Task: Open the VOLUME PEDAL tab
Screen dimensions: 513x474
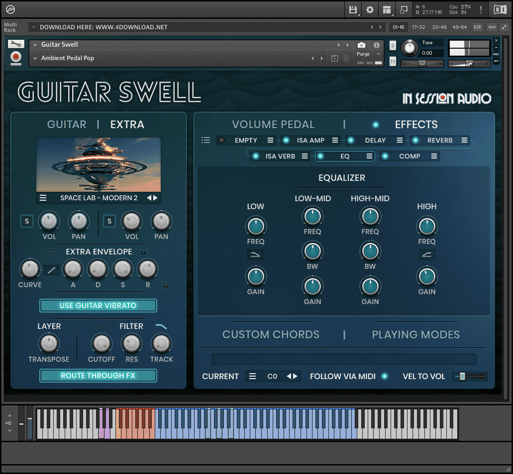Action: coord(273,125)
